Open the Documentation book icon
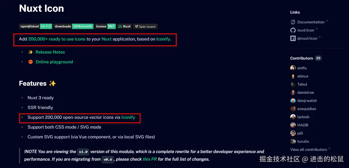Image resolution: width=349 pixels, height=168 pixels. pyautogui.click(x=293, y=22)
